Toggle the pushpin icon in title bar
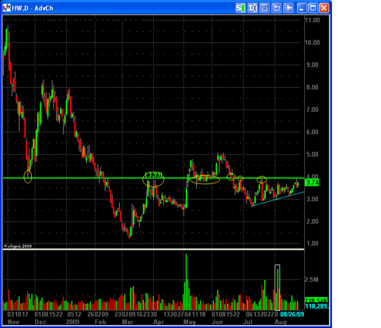The image size is (381, 328). click(x=288, y=8)
